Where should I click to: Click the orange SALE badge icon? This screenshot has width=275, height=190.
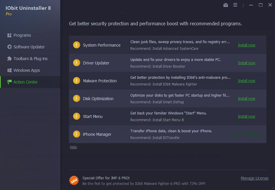(x=74, y=180)
